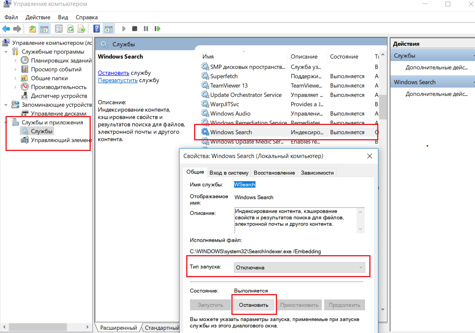This screenshot has width=475, height=333.
Task: Click the Refresh toolbar icon
Action: tap(70, 29)
